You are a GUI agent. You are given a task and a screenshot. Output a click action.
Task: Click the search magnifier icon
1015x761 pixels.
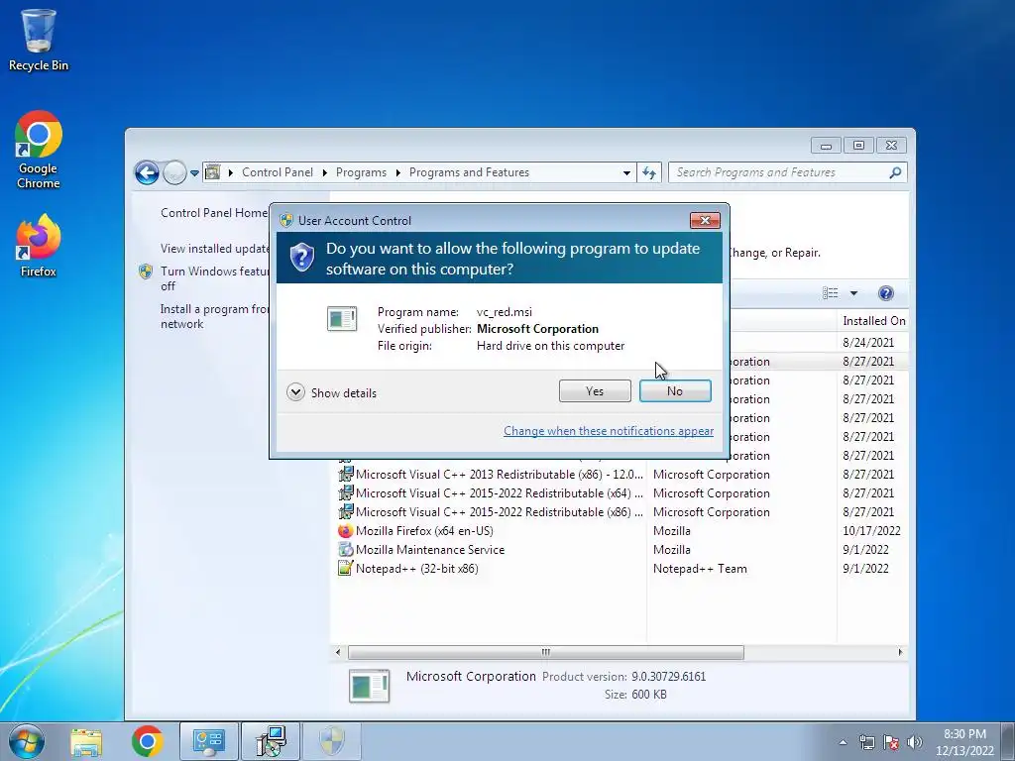pos(895,172)
